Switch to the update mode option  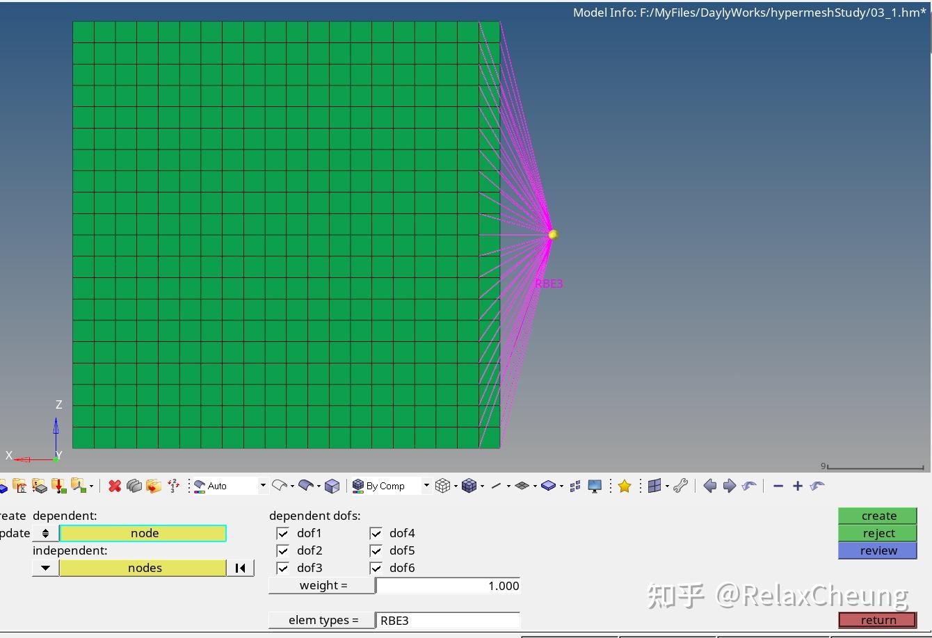point(14,533)
